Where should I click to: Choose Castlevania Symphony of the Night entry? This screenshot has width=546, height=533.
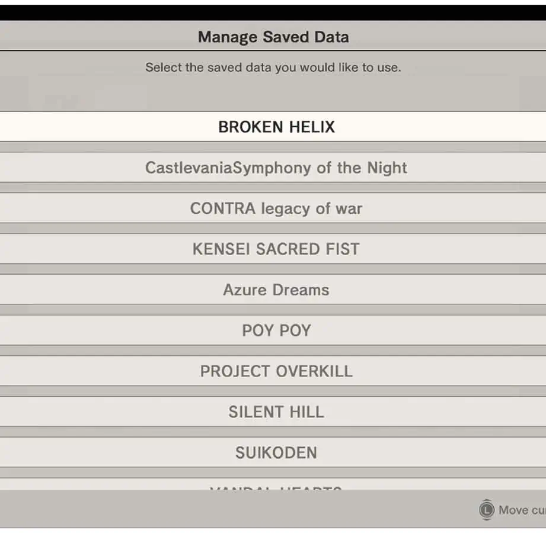coord(276,168)
